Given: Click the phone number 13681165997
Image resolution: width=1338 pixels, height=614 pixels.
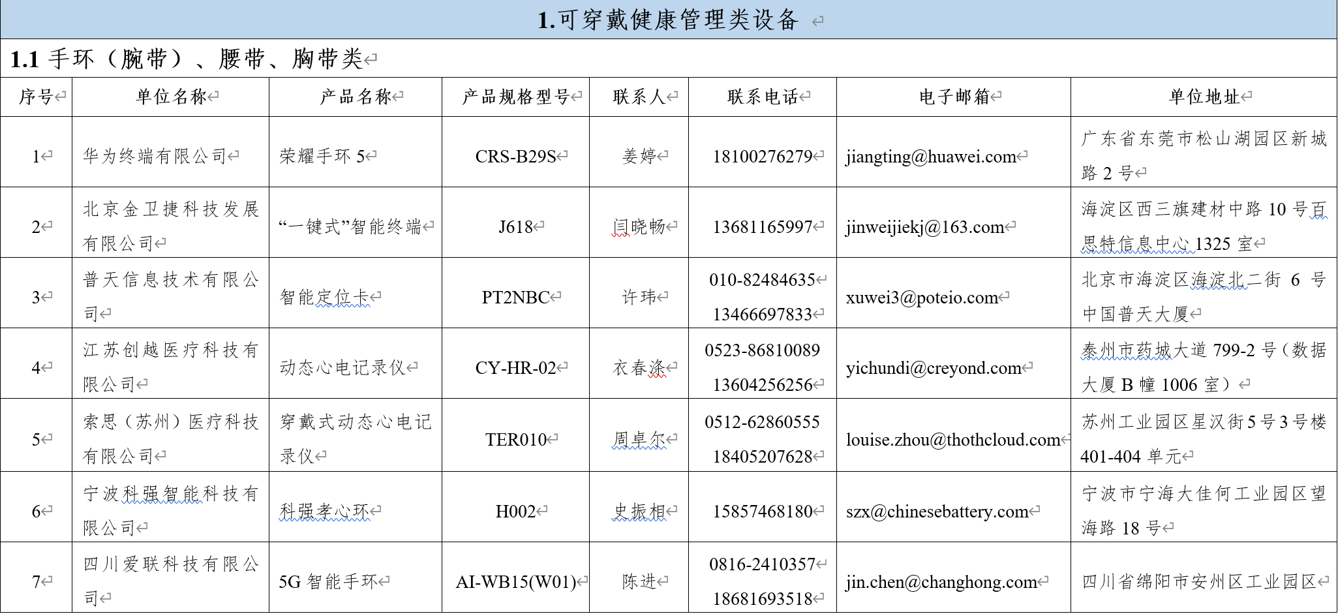Looking at the screenshot, I should point(763,227).
